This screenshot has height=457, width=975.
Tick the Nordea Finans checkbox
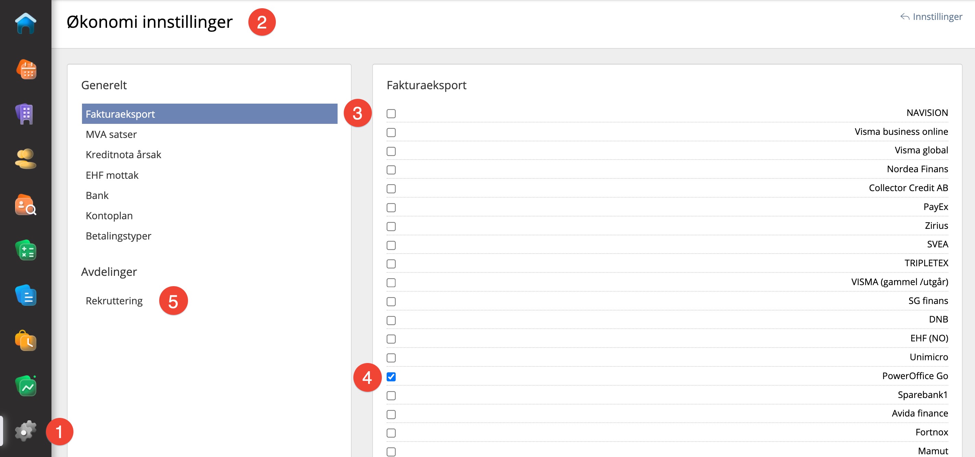391,170
